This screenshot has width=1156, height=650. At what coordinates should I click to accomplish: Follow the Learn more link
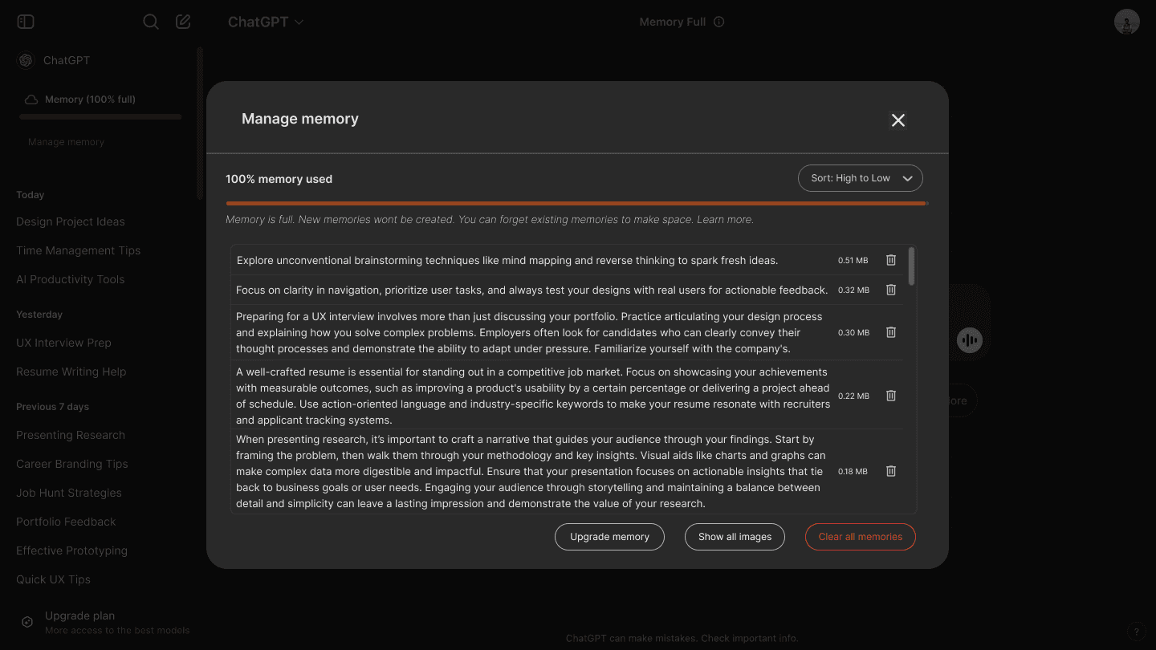[725, 219]
